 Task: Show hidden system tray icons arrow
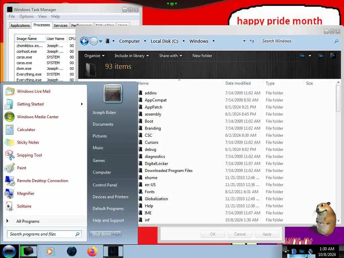[286, 251]
